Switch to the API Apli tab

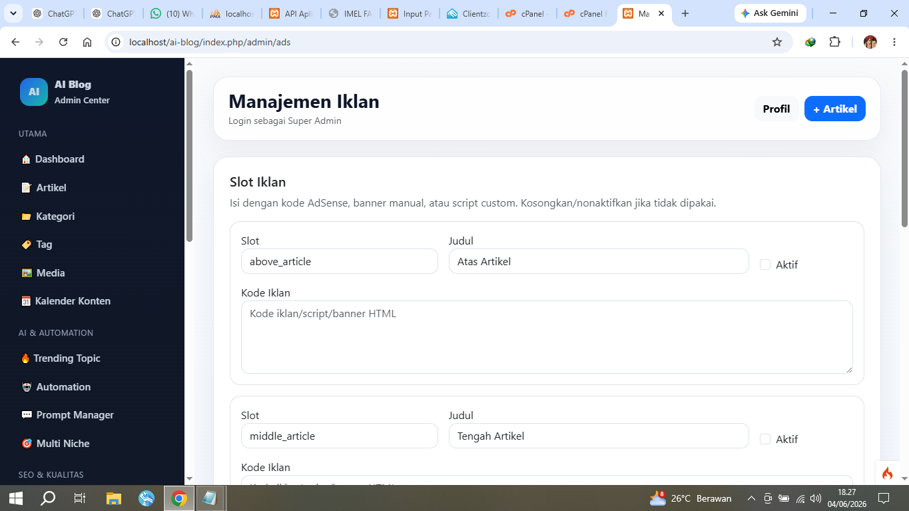[292, 13]
